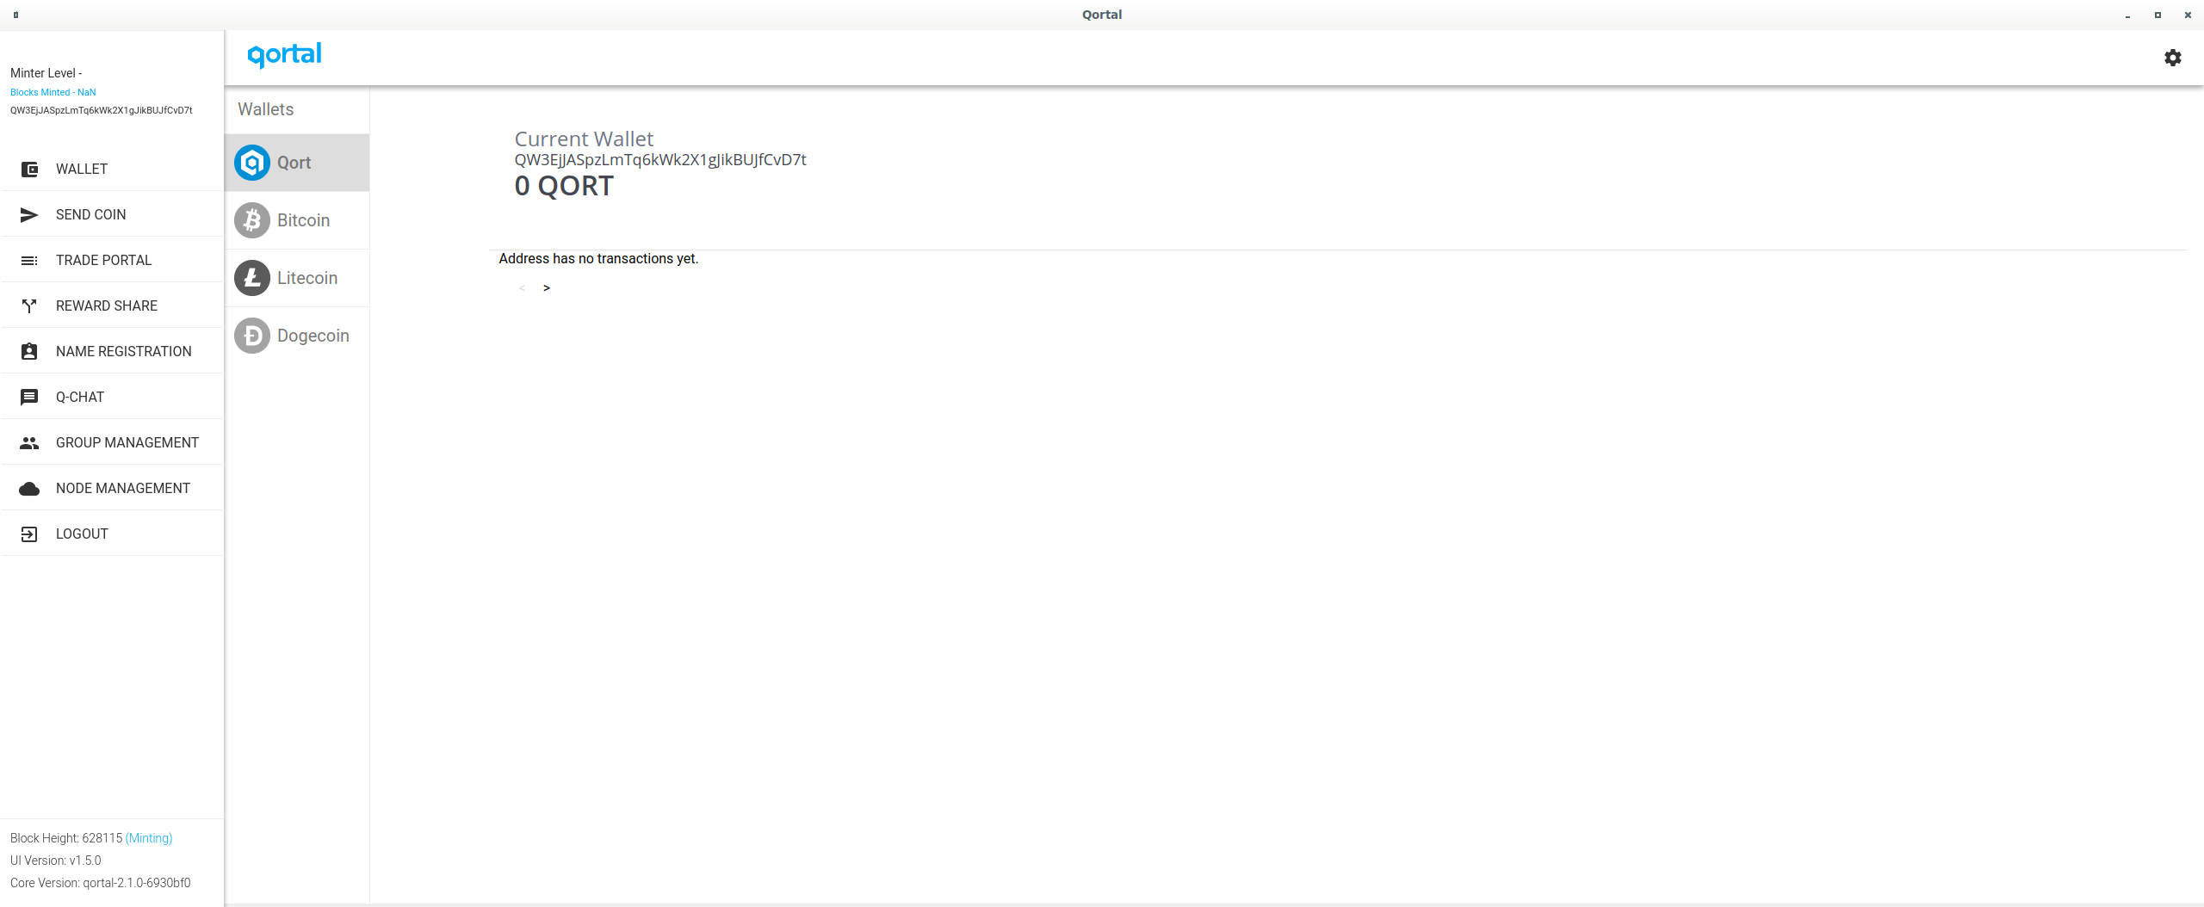Select REWARD SHARE from sidebar
The height and width of the screenshot is (907, 2204).
tap(112, 305)
